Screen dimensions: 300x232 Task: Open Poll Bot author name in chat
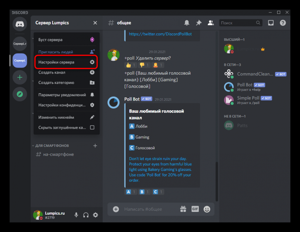(132, 99)
